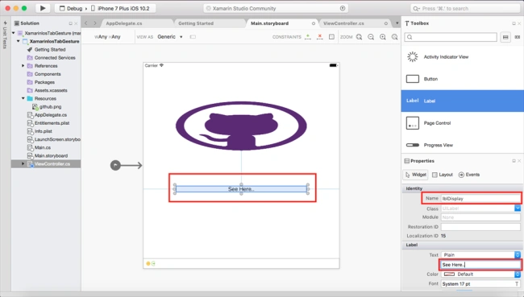Switch to the ViewController.cs tab
The height and width of the screenshot is (297, 524).
pyautogui.click(x=343, y=23)
